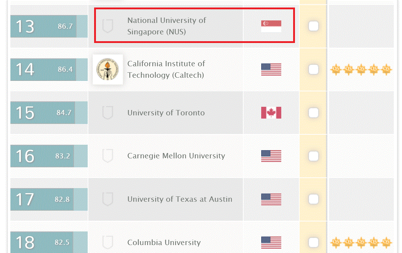Click the Caltech university crest logo
This screenshot has height=253, width=402.
pos(107,69)
